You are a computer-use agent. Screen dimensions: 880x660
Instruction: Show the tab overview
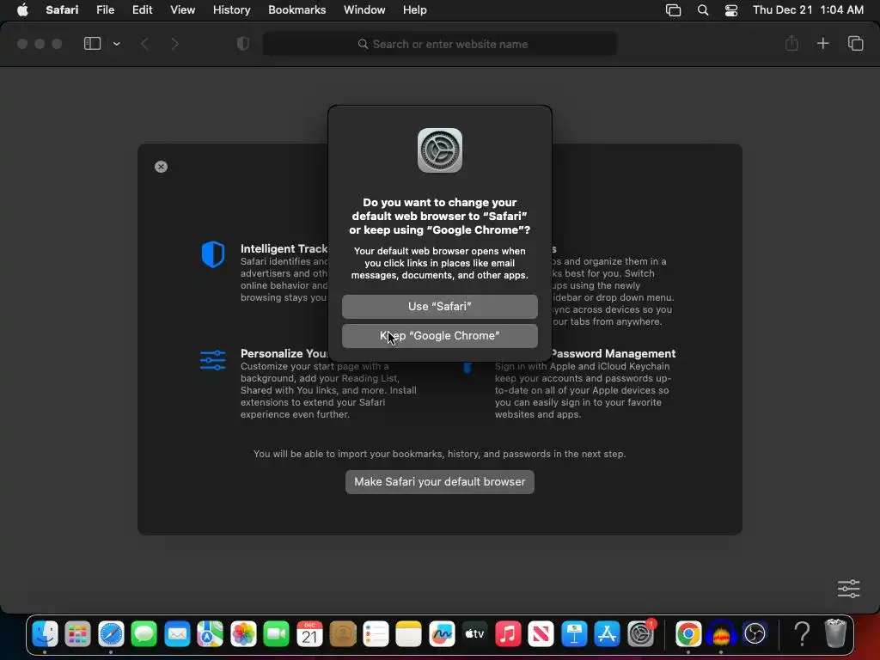(x=855, y=43)
